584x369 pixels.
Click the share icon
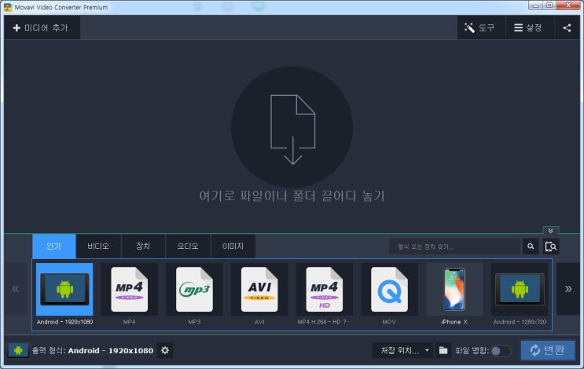point(567,27)
